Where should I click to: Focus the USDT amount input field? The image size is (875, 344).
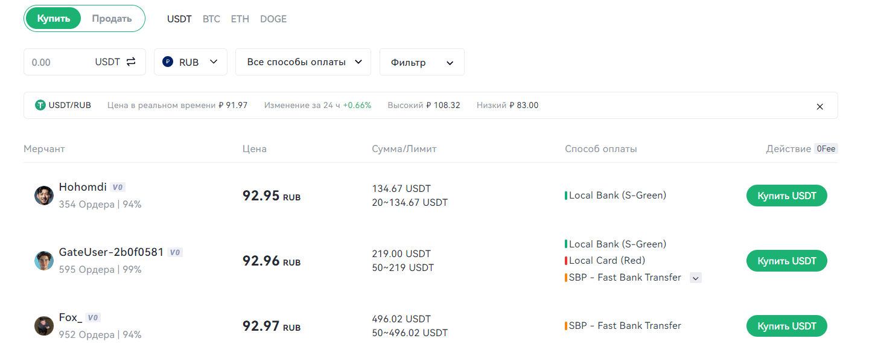point(57,62)
